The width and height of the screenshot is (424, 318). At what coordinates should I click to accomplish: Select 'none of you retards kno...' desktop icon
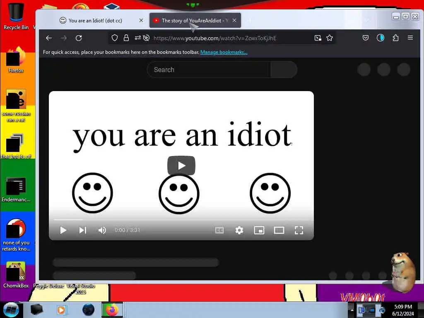tap(16, 235)
